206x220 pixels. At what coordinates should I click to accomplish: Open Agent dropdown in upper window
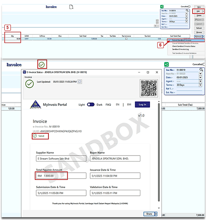[x=187, y=19]
